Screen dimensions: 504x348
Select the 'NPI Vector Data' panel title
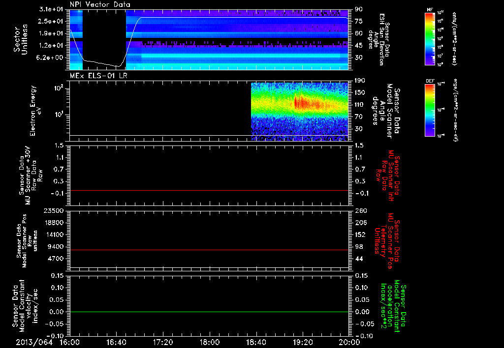100,4
